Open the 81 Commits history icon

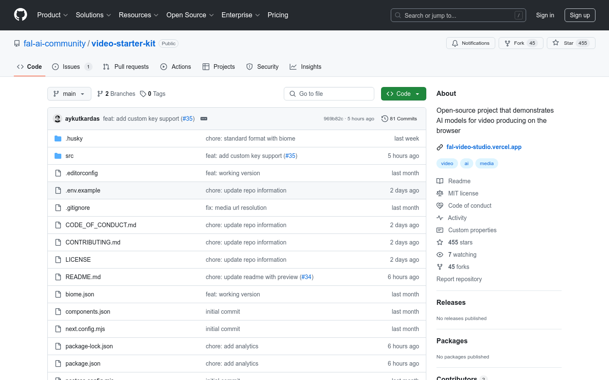tap(384, 119)
